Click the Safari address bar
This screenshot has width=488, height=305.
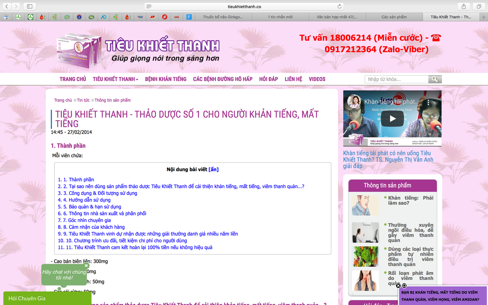244,7
